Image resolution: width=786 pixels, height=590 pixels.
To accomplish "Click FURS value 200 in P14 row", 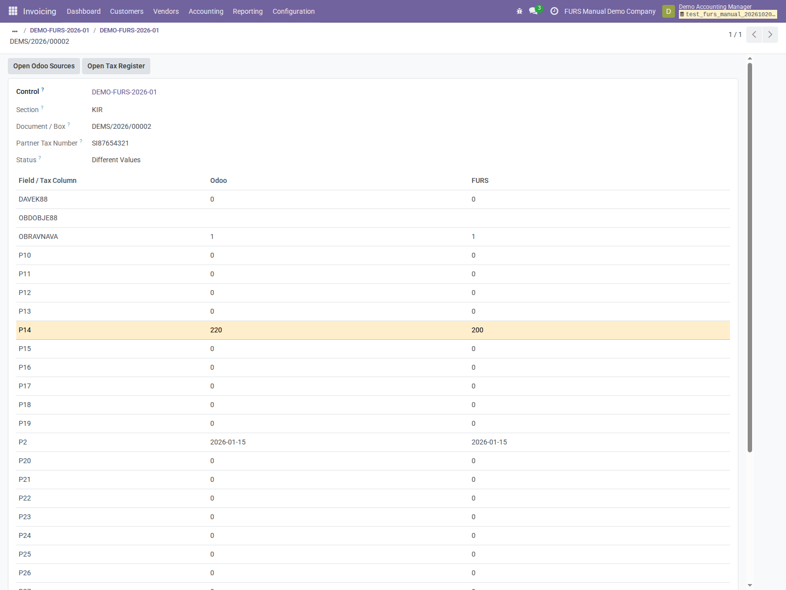I will click(x=477, y=330).
